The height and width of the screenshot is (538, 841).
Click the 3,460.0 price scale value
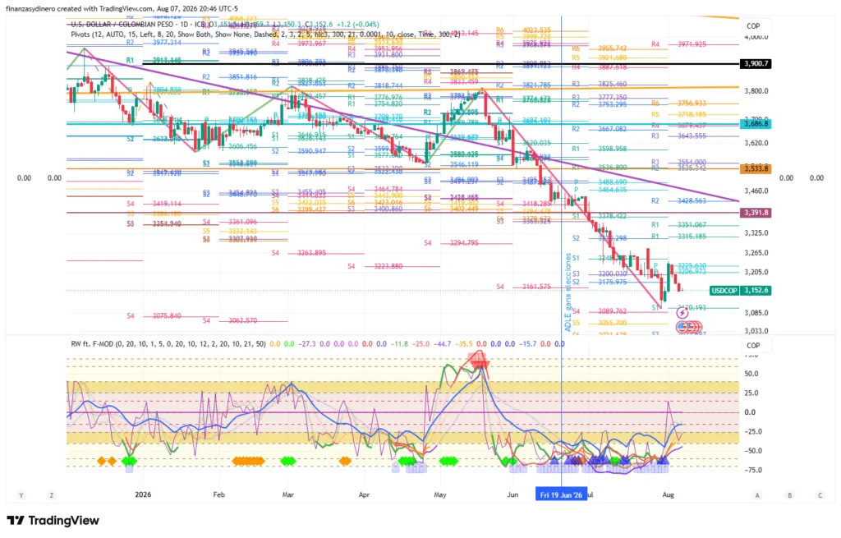[756, 191]
